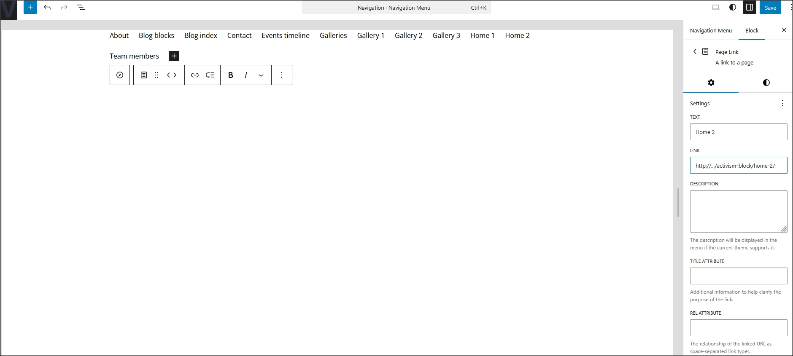The height and width of the screenshot is (356, 793).
Task: Toggle Bold formatting
Action: (230, 75)
